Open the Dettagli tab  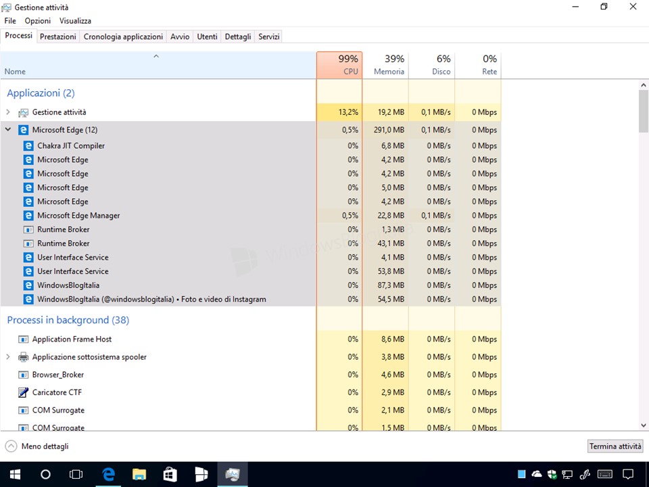(238, 37)
